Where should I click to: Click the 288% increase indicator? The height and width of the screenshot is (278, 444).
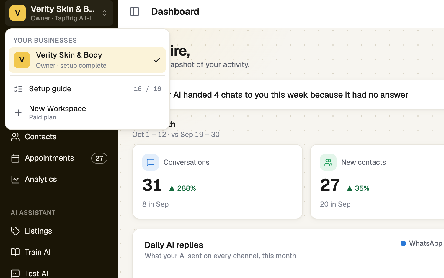(x=182, y=188)
